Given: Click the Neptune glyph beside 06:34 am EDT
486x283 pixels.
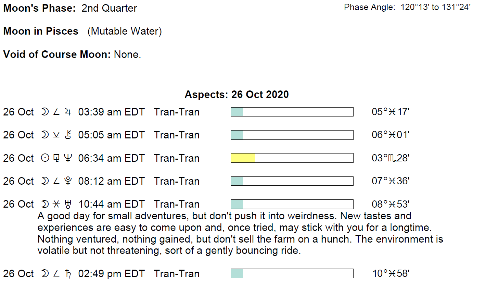Looking at the screenshot, I should pyautogui.click(x=68, y=158).
